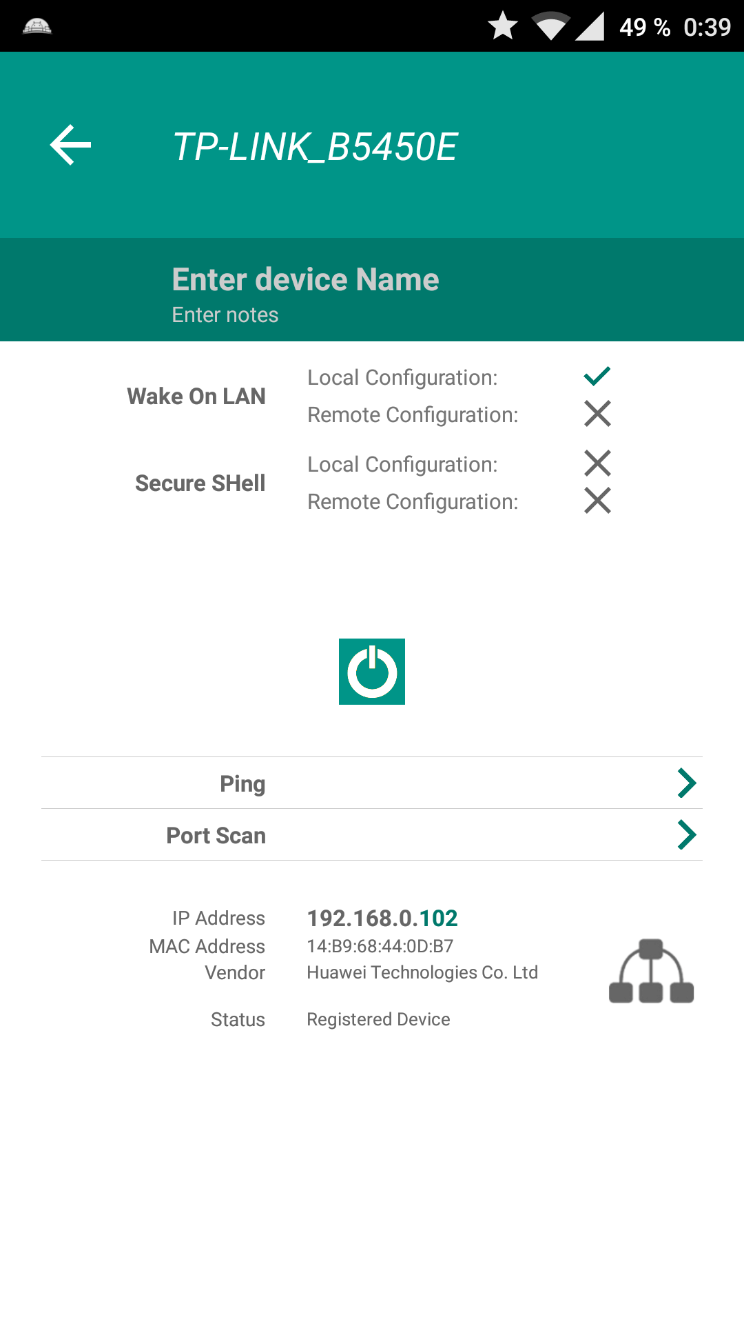This screenshot has width=744, height=1324.
Task: Select the Wake On LAN label
Action: [x=196, y=397]
